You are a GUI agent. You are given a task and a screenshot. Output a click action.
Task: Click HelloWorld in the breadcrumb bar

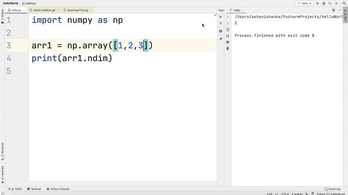click(x=10, y=3)
